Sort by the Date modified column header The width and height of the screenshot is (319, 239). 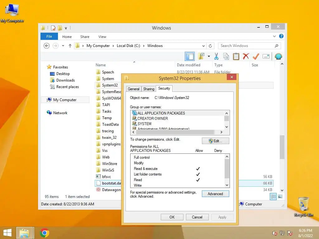coord(188,65)
